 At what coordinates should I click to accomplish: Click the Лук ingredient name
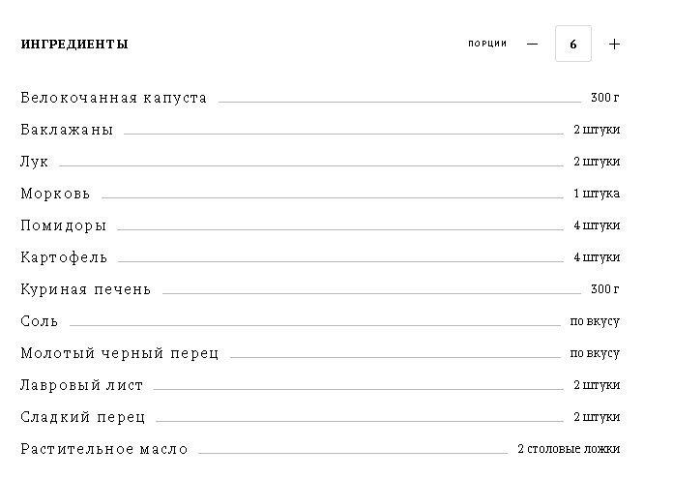35,162
